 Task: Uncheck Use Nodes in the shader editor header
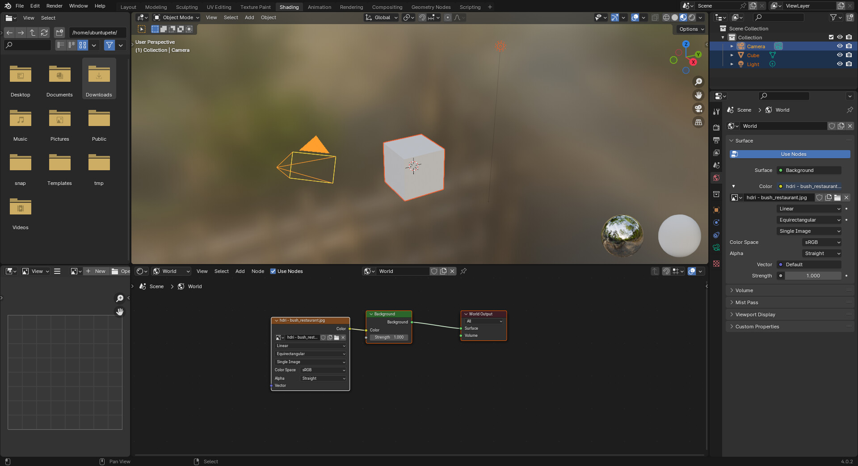click(273, 271)
